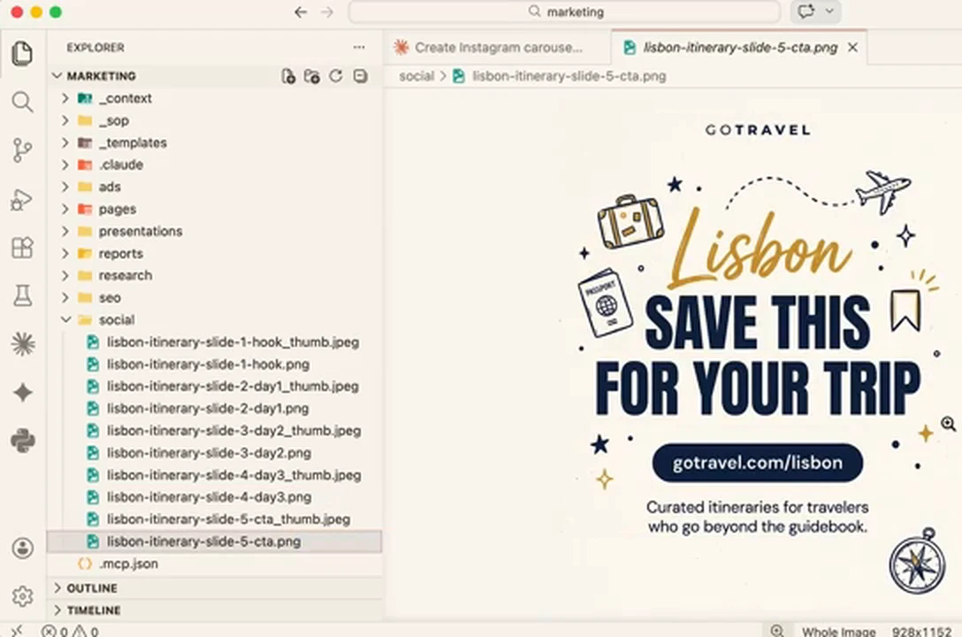Click the Whole Image zoom status item
This screenshot has height=637, width=962.
coord(838,632)
